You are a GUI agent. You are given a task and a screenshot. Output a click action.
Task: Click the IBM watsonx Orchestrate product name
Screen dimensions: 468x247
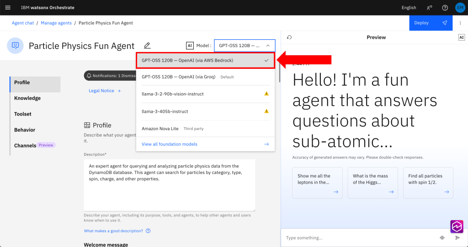pos(48,8)
